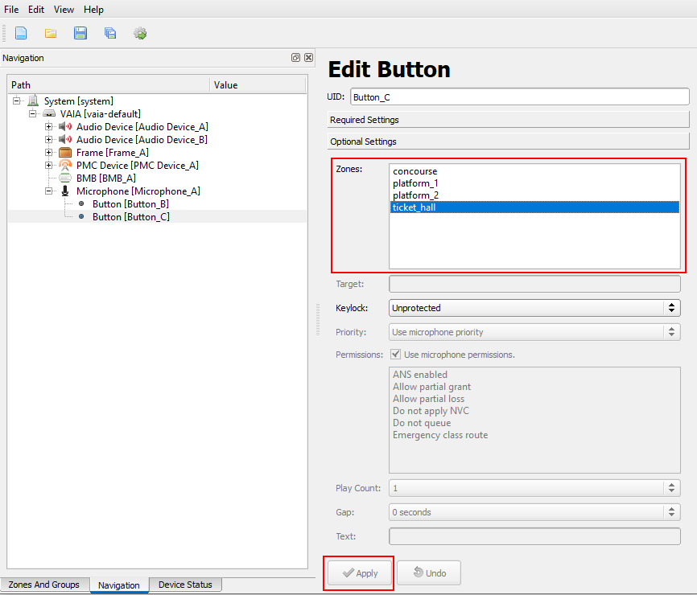This screenshot has width=697, height=595.
Task: Expand the Required Settings section
Action: click(508, 120)
